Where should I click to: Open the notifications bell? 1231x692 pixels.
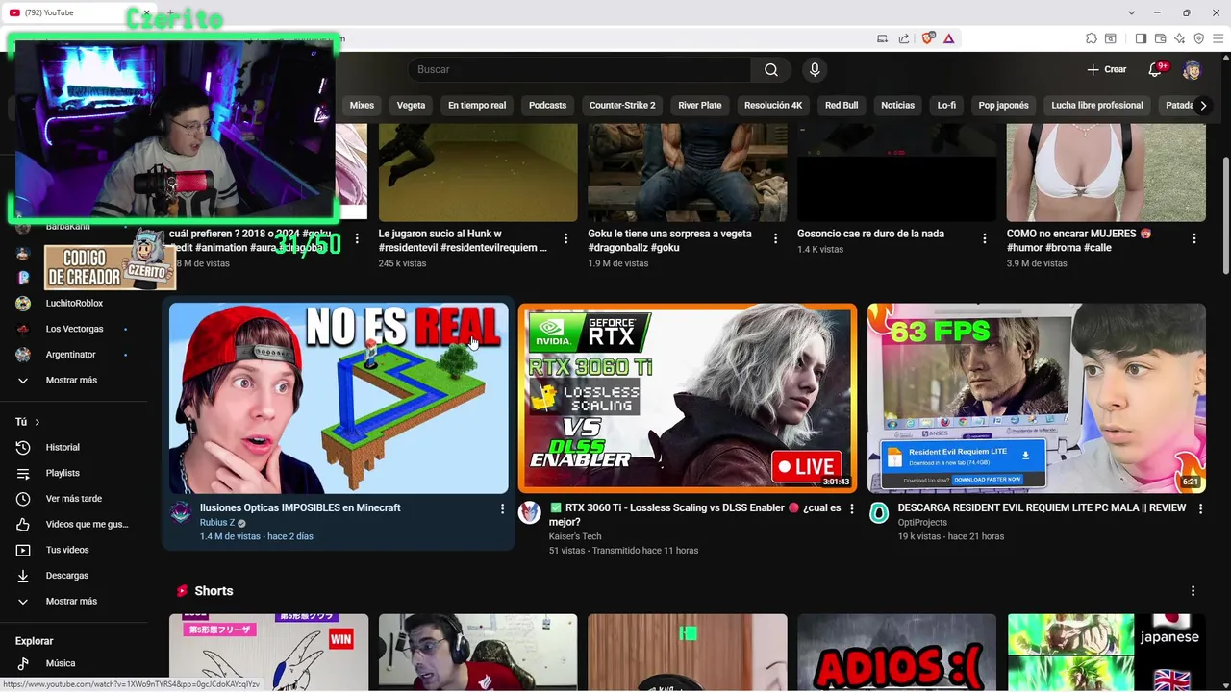1156,69
